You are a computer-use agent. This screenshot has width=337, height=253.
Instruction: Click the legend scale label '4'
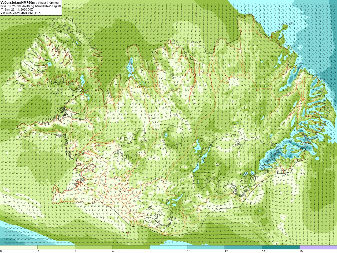pyautogui.click(x=76, y=251)
